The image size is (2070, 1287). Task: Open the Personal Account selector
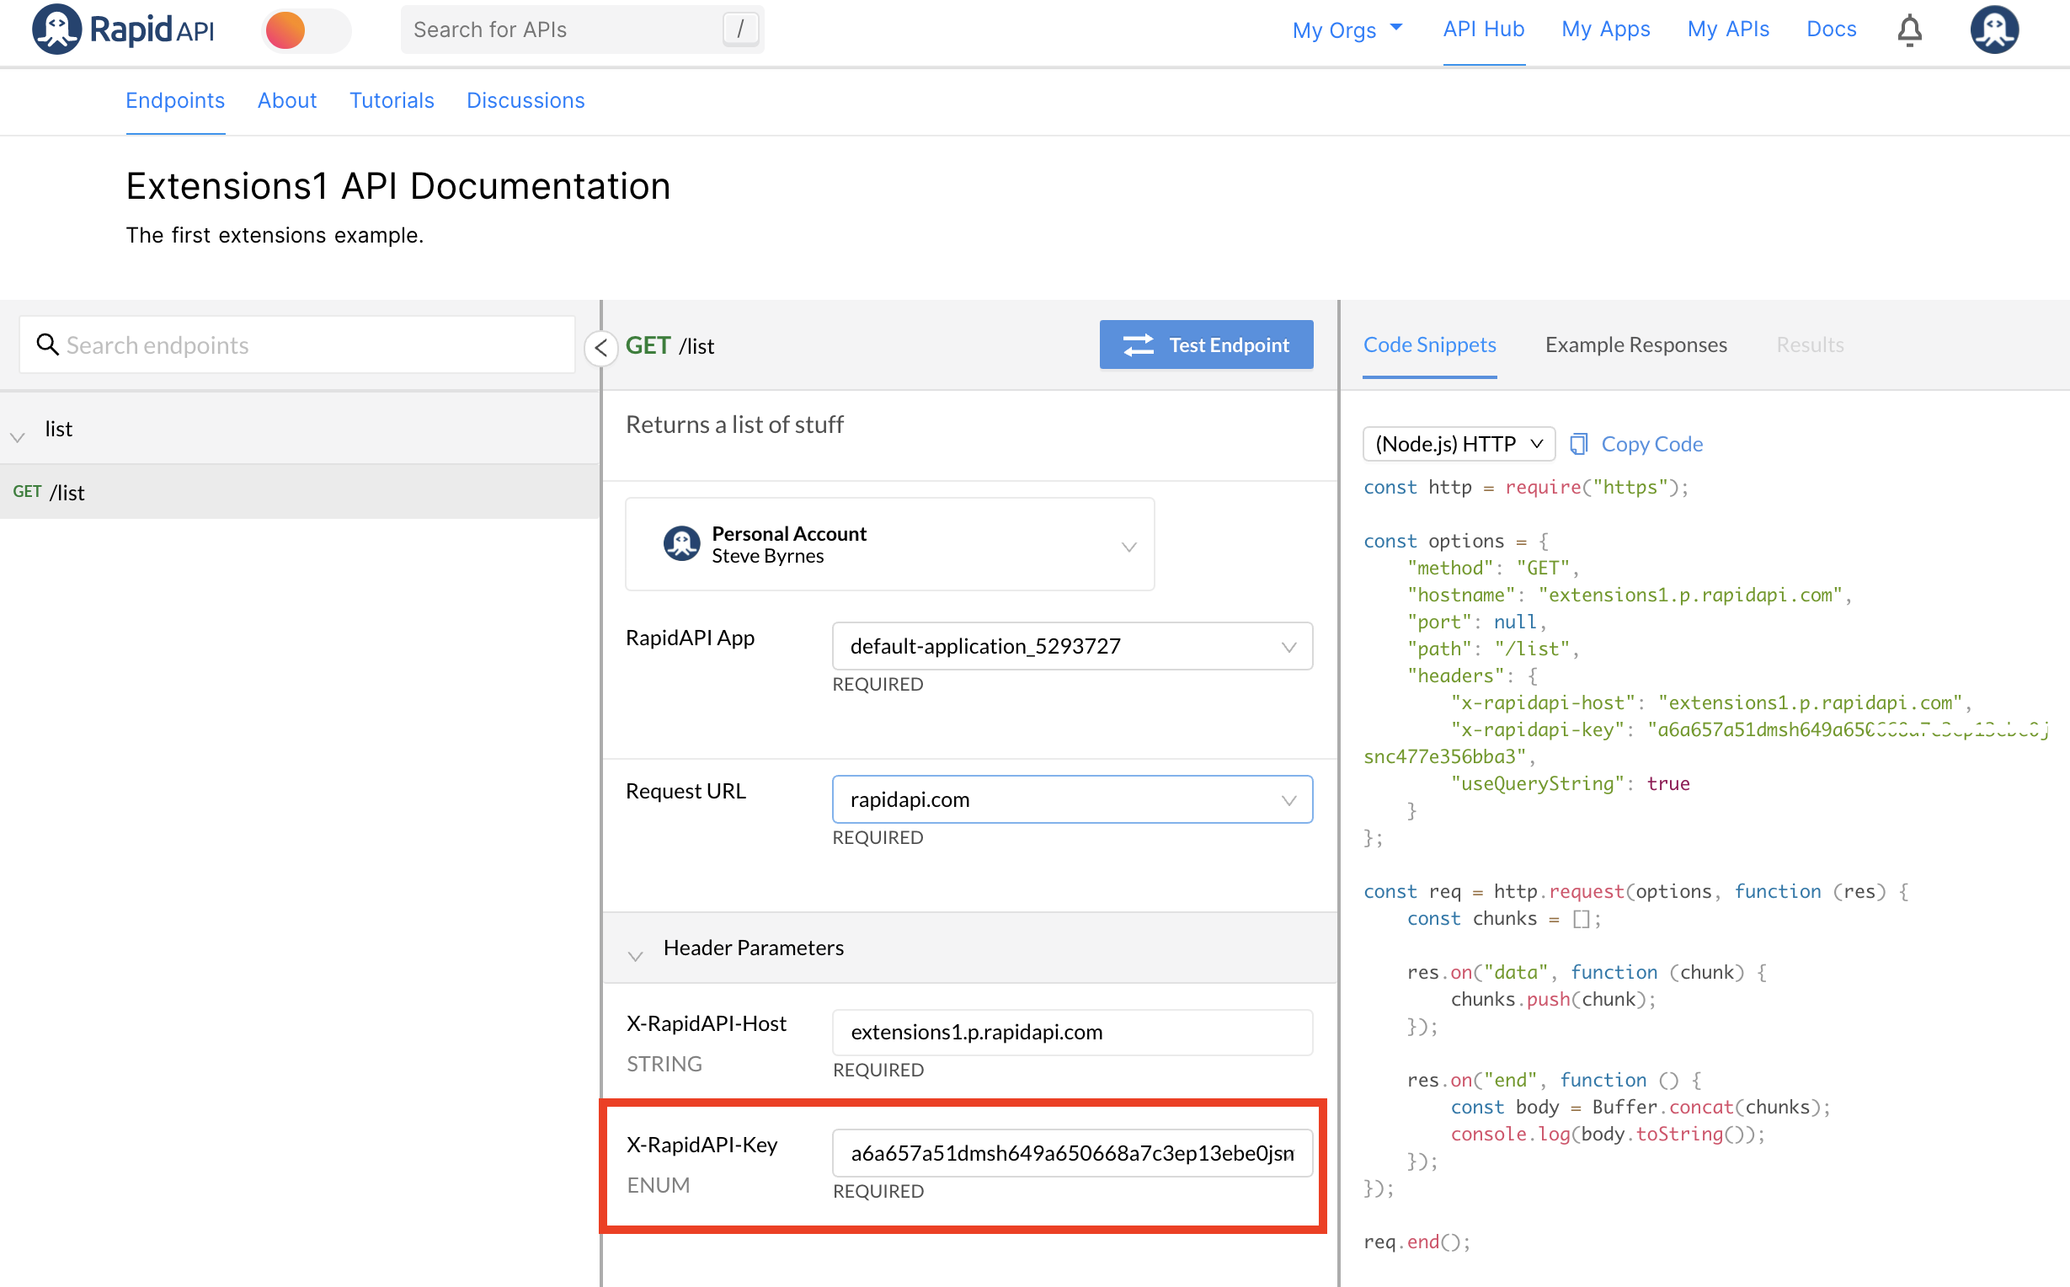(889, 544)
